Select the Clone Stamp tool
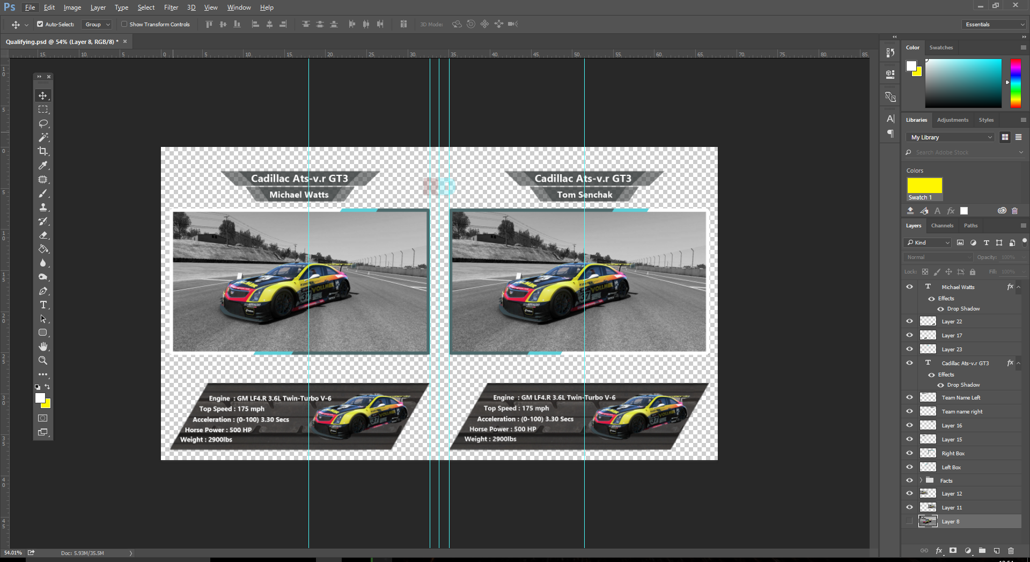Screen dimensions: 1030x562 click(43, 207)
